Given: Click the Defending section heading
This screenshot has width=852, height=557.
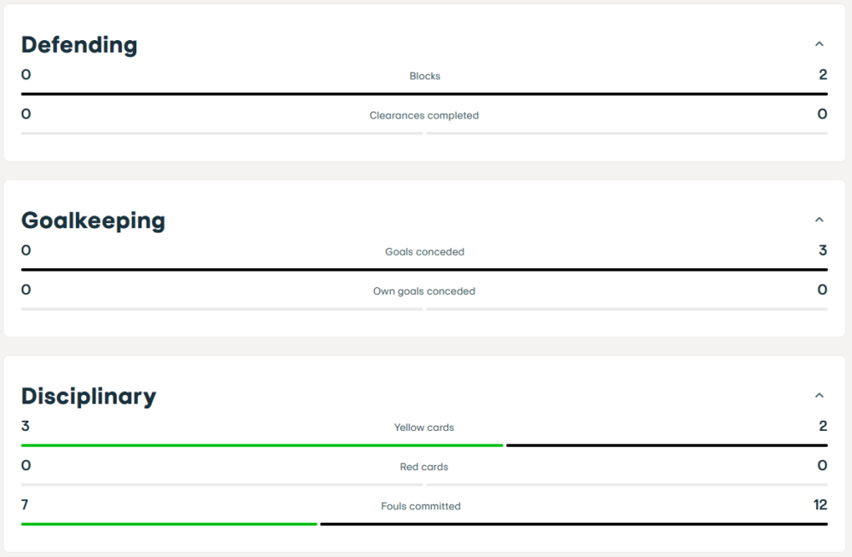Looking at the screenshot, I should [79, 44].
